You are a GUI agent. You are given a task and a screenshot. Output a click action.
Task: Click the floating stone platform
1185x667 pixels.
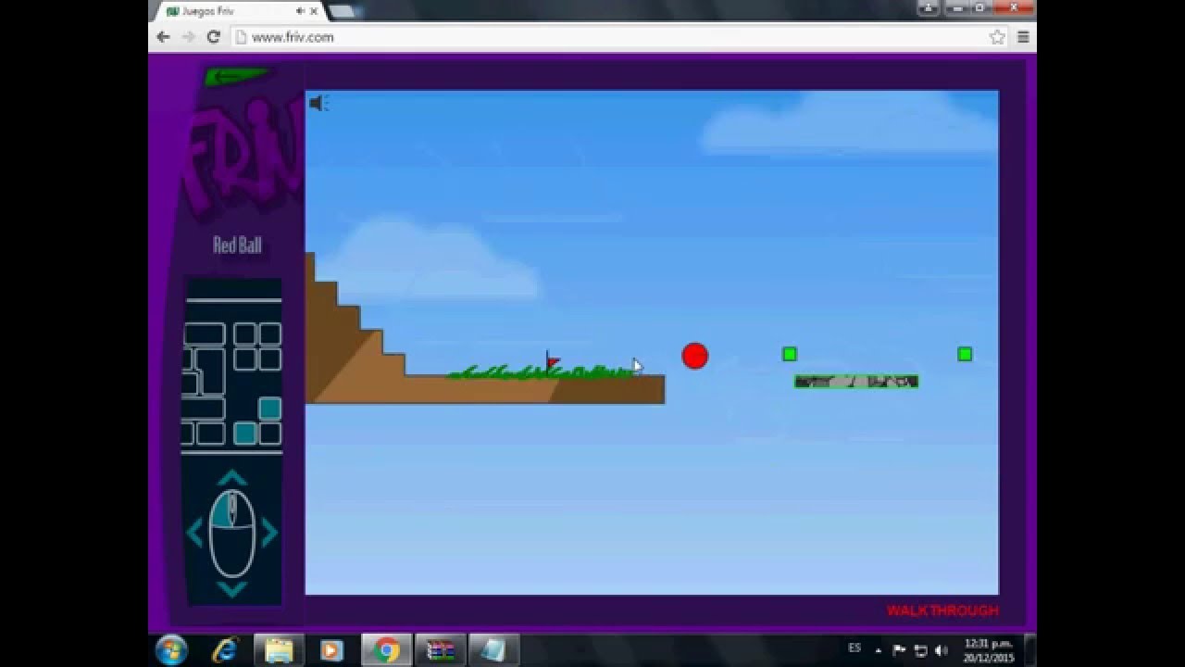856,381
